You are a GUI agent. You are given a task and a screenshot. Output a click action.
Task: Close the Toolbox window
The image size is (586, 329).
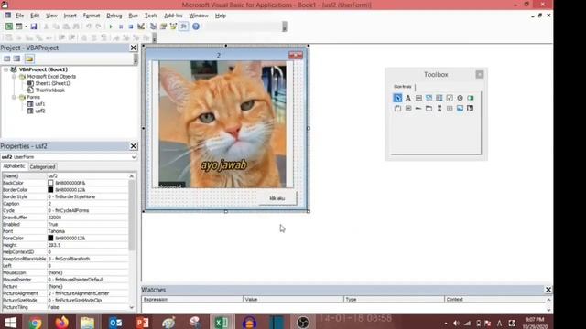[480, 74]
